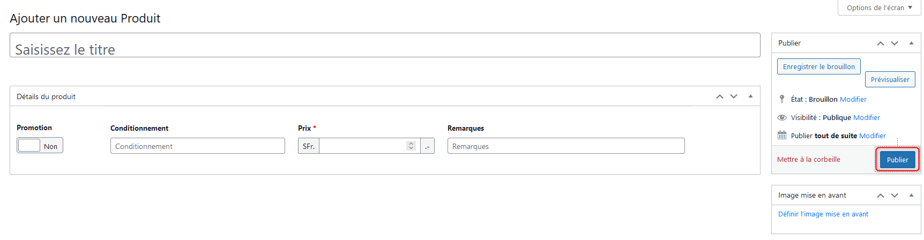This screenshot has height=240, width=924.
Task: Toggle Image mise en avant panel triangle
Action: click(x=911, y=195)
